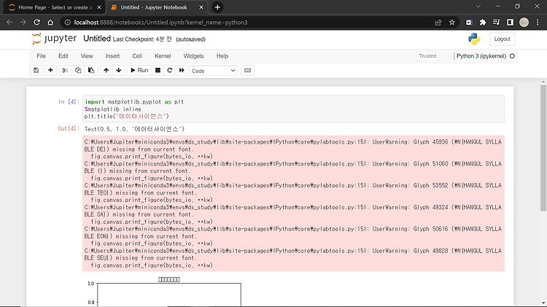
Task: Click Python 3 (ipykernel) kernel name
Action: [481, 56]
